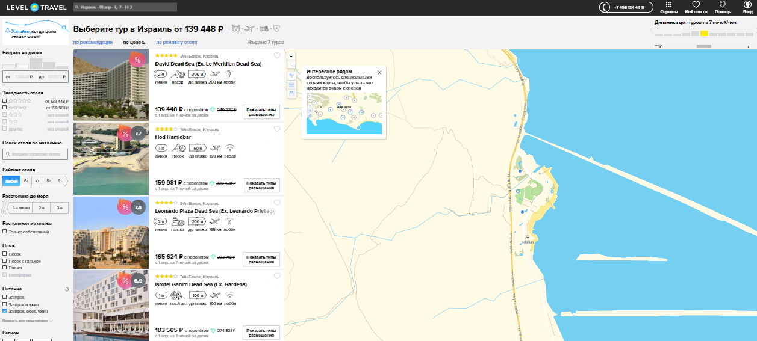Reset the Питание filter with refresh icon
This screenshot has height=341, width=757.
pos(67,289)
